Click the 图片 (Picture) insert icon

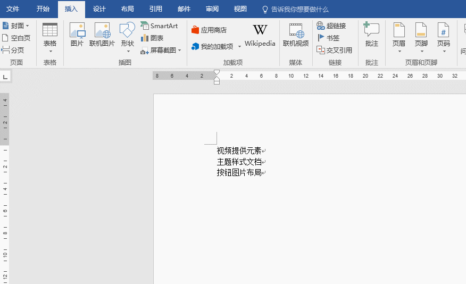tap(77, 35)
